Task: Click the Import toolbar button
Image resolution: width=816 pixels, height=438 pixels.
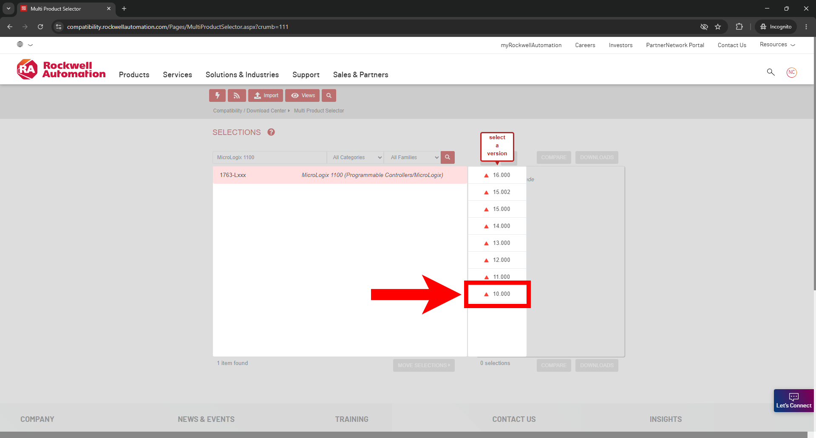Action: click(x=266, y=95)
